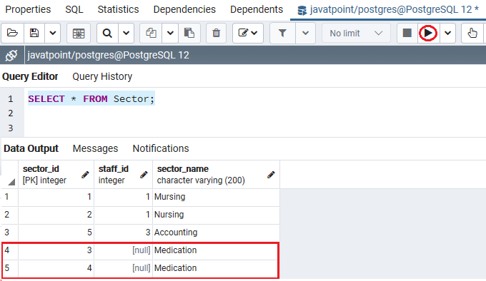Open Find with the magnifier icon
486x281 pixels.
(107, 33)
